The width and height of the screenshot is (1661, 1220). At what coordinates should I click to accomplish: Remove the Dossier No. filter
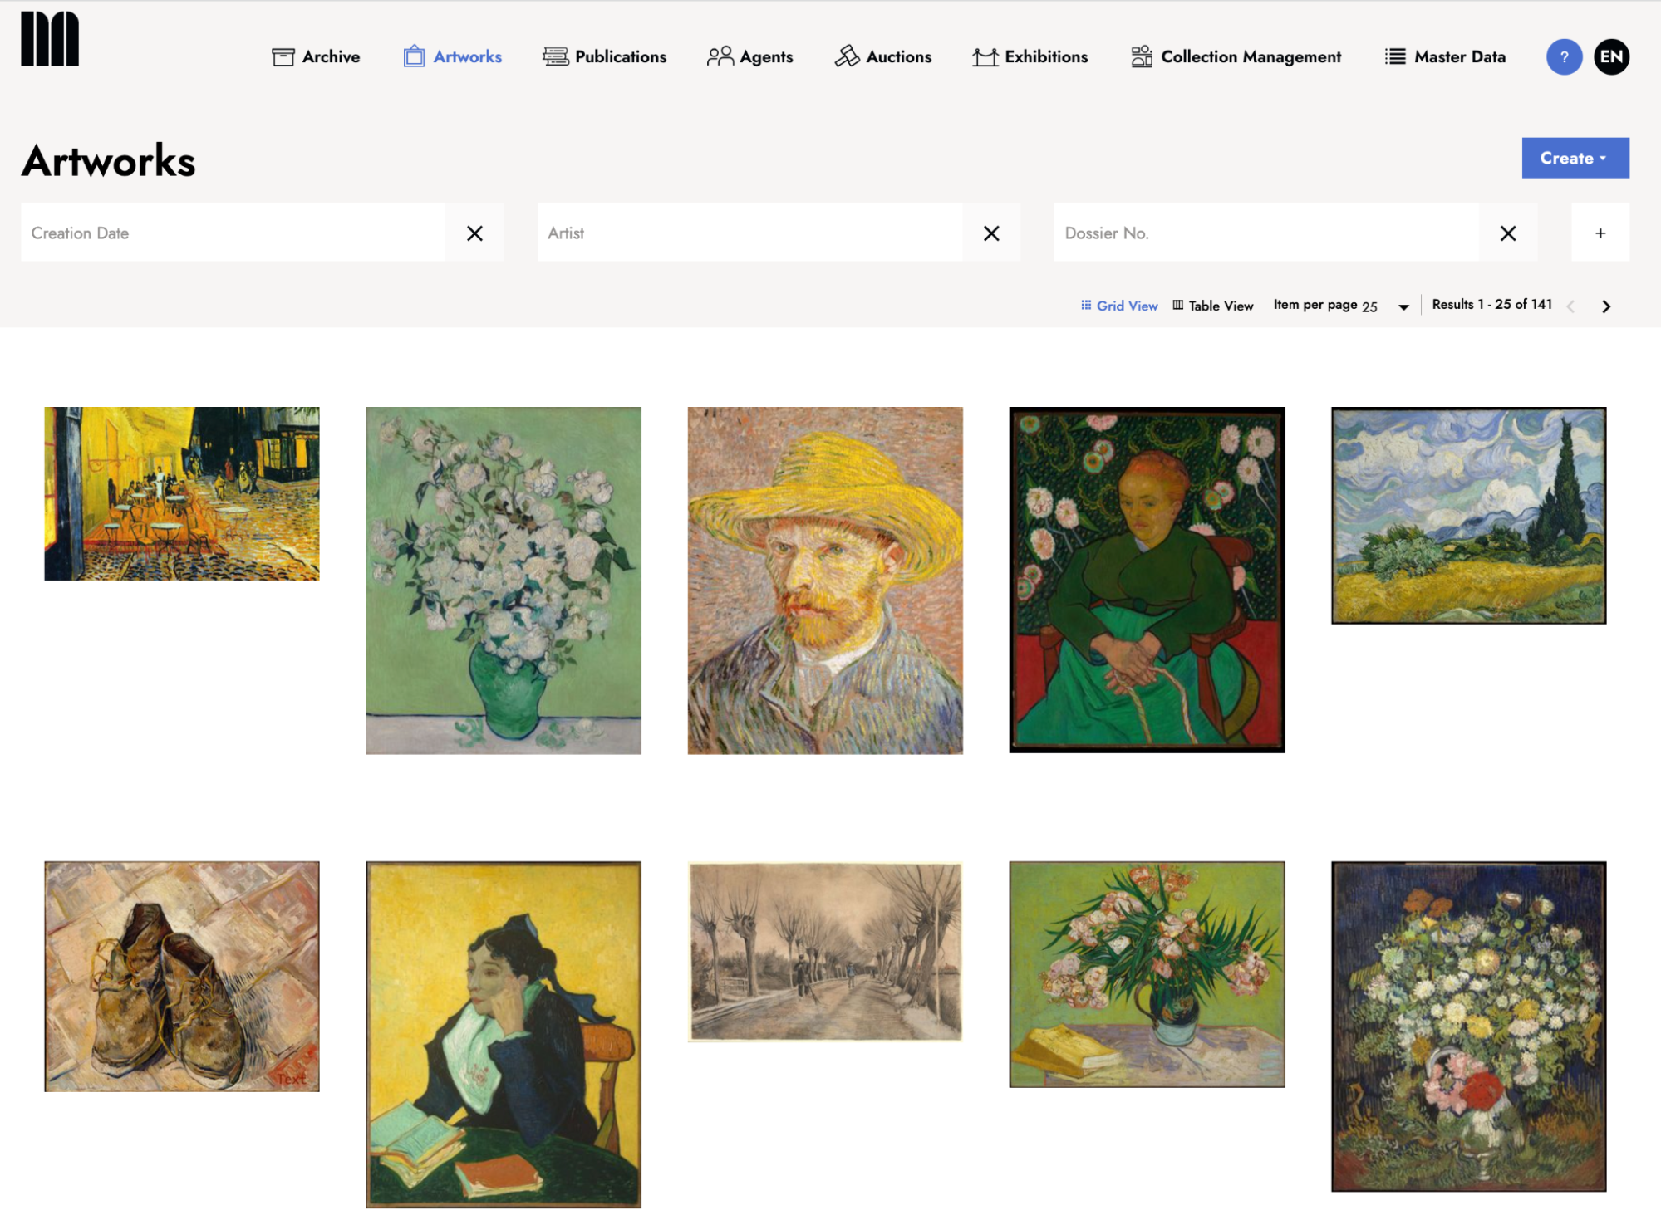[x=1508, y=233]
